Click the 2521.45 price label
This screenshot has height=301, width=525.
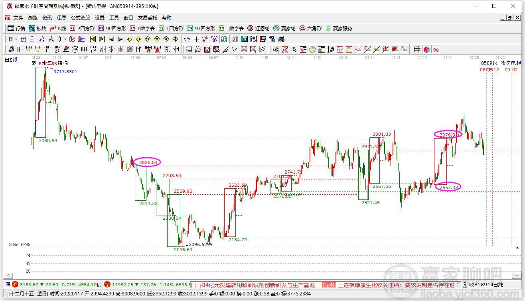click(x=371, y=202)
